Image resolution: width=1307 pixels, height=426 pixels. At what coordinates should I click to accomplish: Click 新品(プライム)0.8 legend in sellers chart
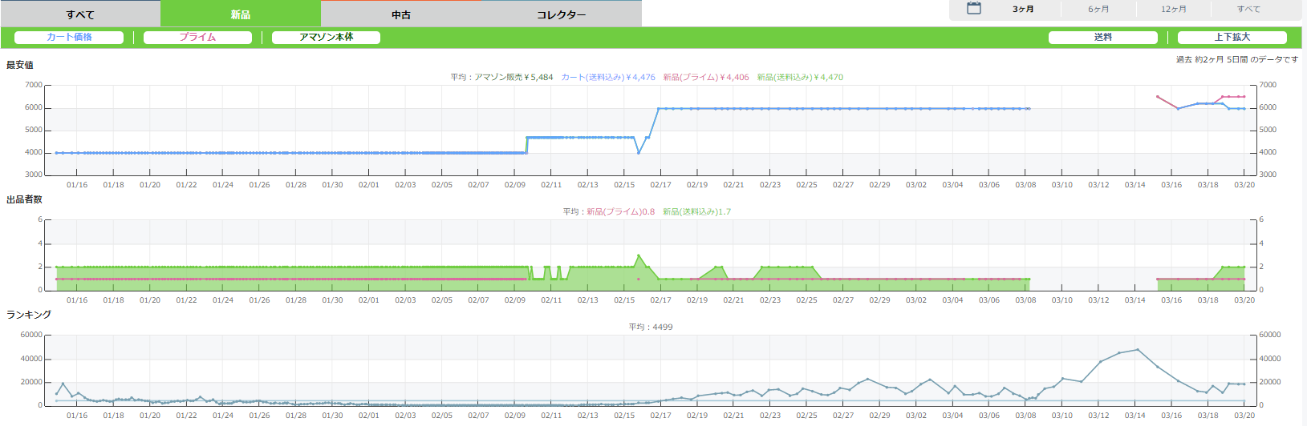point(620,212)
